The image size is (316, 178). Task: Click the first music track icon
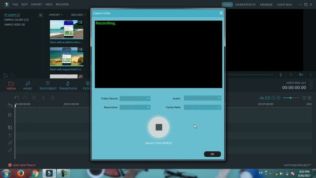(x=10, y=143)
